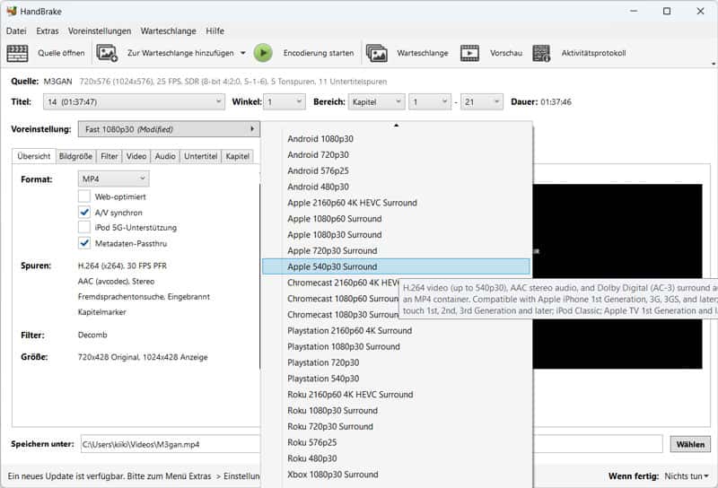Open the Aktivitätsprotokoll log icon
718x488 pixels.
click(x=541, y=53)
